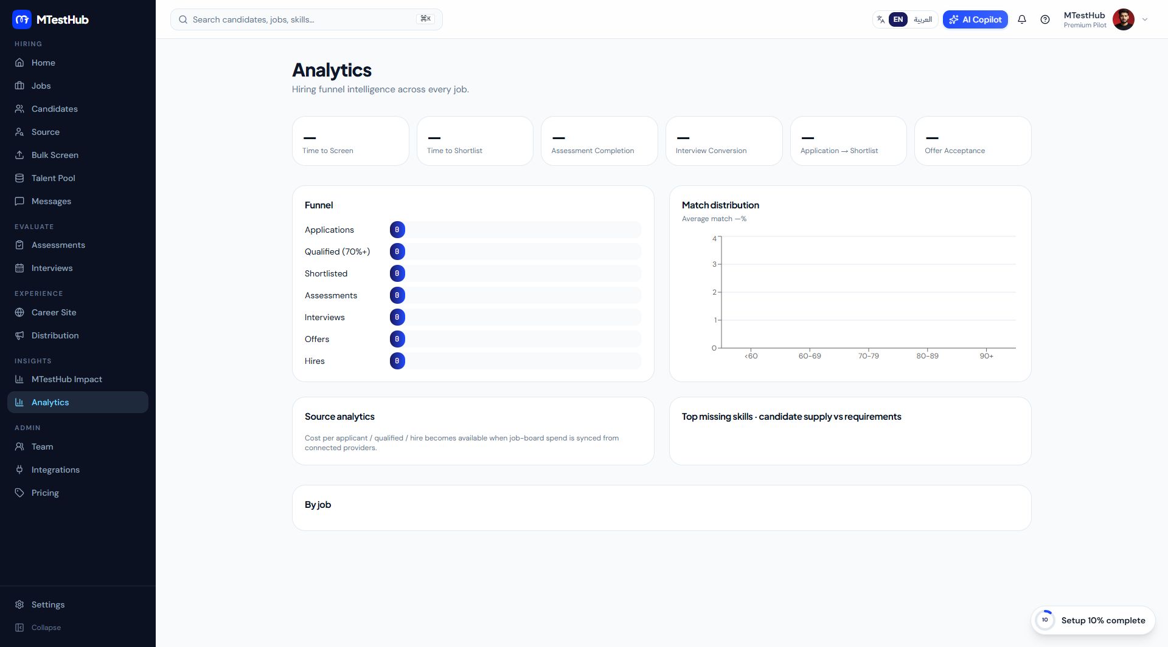1168x647 pixels.
Task: Click the setup progress ring indicator
Action: (x=1045, y=620)
